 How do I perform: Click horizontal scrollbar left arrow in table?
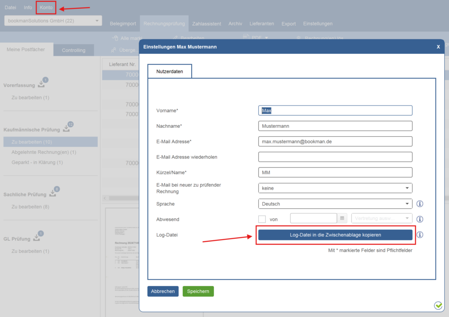pos(105,198)
